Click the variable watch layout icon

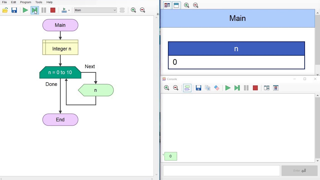click(167, 5)
